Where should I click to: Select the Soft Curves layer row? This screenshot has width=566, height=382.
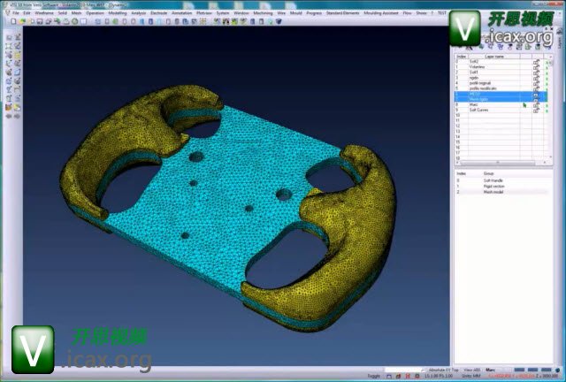tap(501, 110)
